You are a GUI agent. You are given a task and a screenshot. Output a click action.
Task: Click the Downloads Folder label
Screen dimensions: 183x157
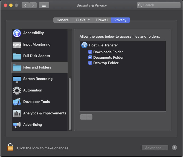click(108, 52)
